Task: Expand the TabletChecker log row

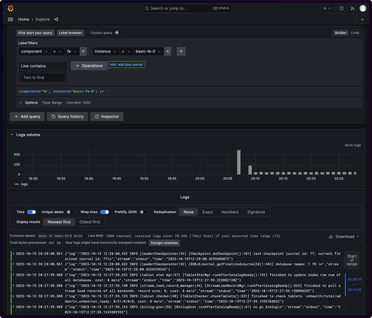Action: (13, 296)
